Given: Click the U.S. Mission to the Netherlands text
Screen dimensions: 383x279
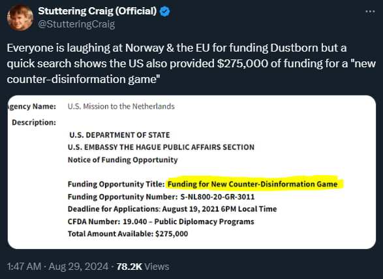Looking at the screenshot, I should click(x=121, y=107).
